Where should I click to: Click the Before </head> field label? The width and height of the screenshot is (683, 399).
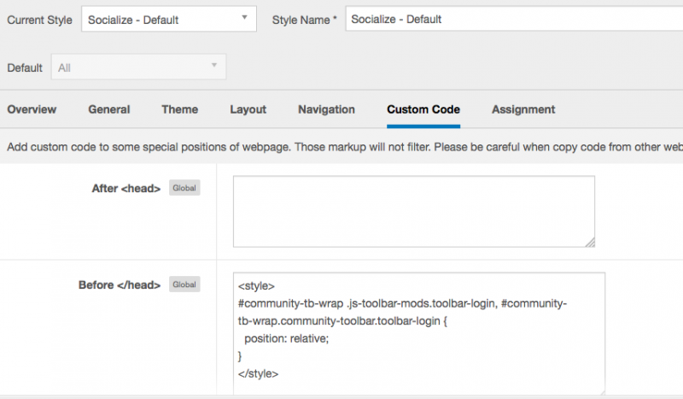(x=119, y=285)
